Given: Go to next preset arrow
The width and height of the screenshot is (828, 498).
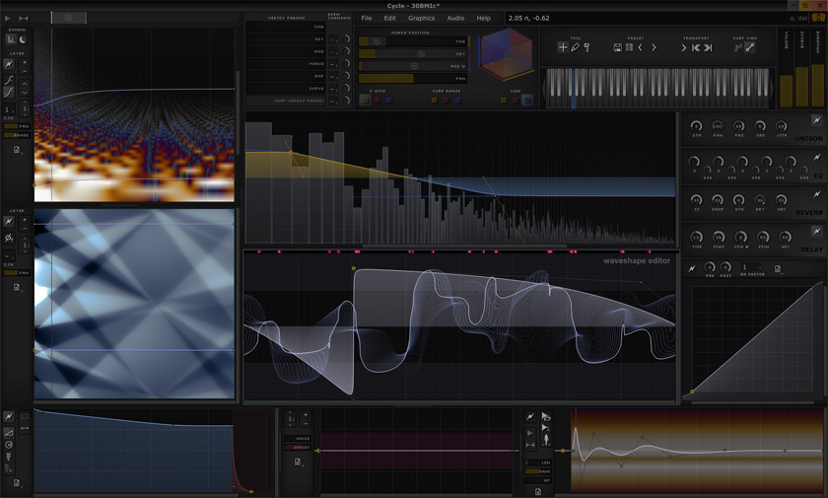Looking at the screenshot, I should tap(654, 47).
